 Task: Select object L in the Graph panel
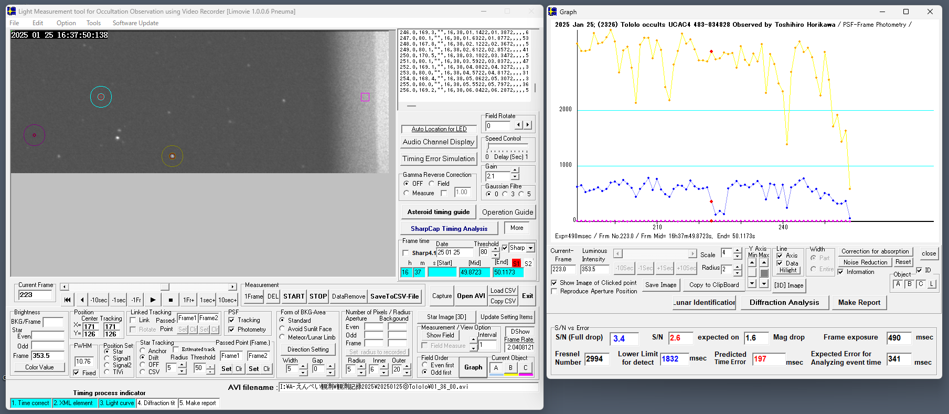[932, 284]
